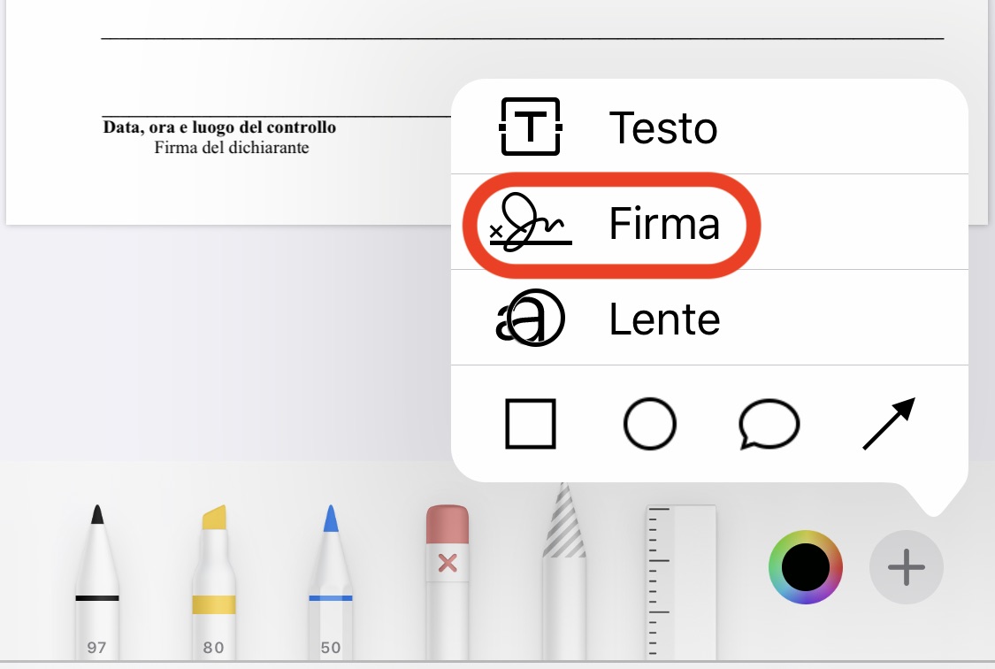Select the yellow highlighter tool
The width and height of the screenshot is (995, 669).
pos(213,575)
